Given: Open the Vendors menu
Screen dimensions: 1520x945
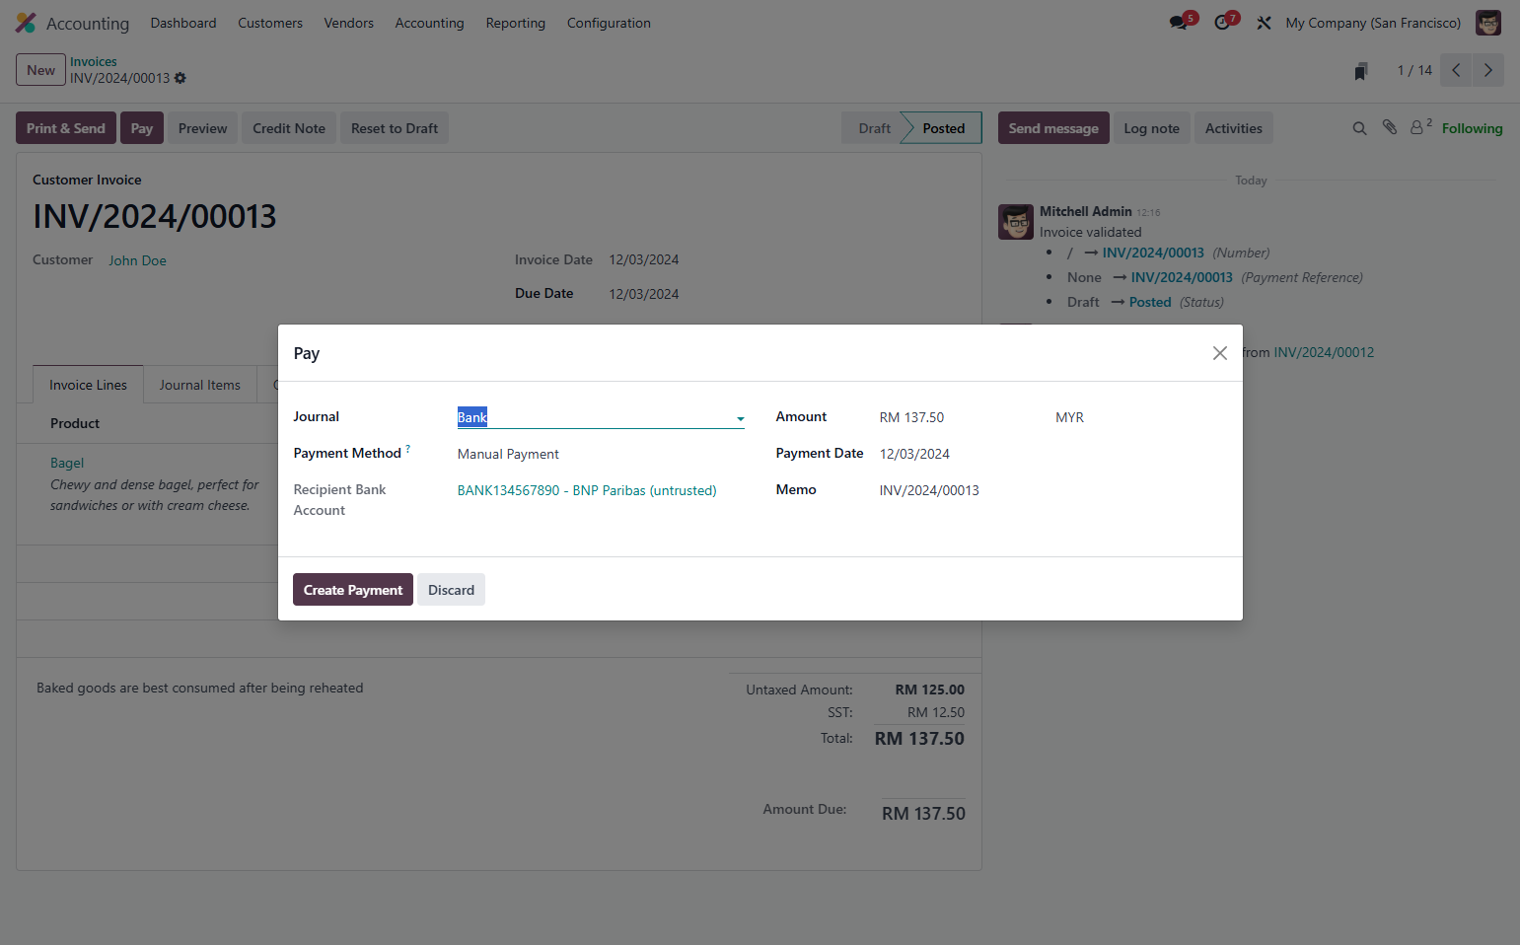Looking at the screenshot, I should (x=349, y=23).
